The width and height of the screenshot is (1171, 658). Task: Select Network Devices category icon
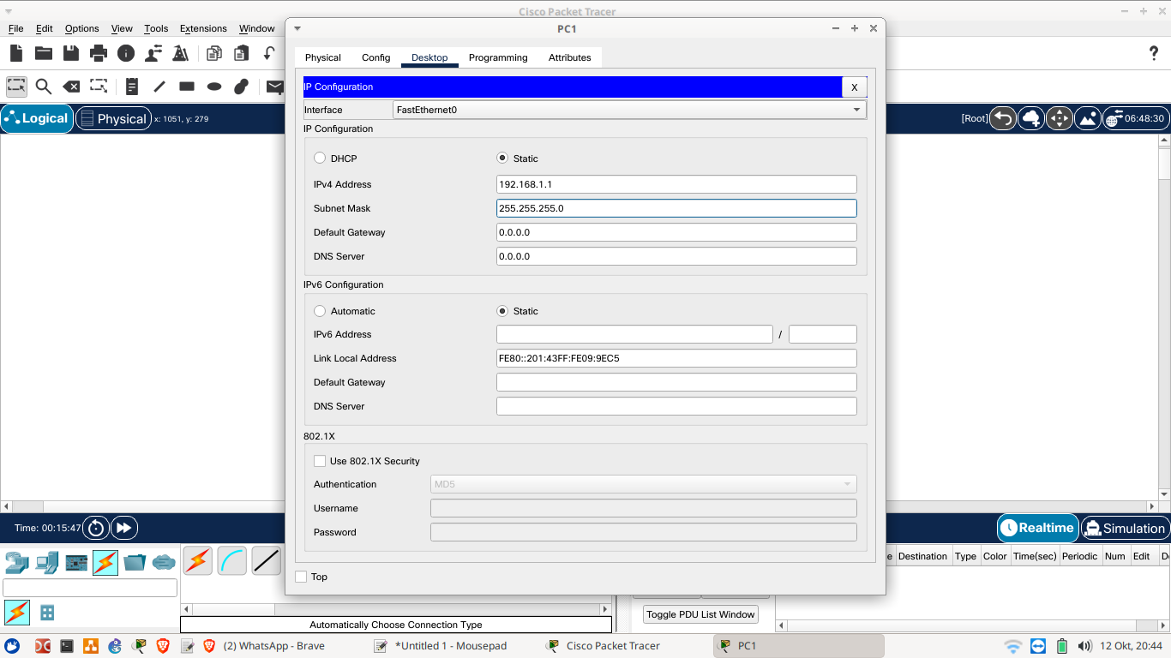point(17,563)
